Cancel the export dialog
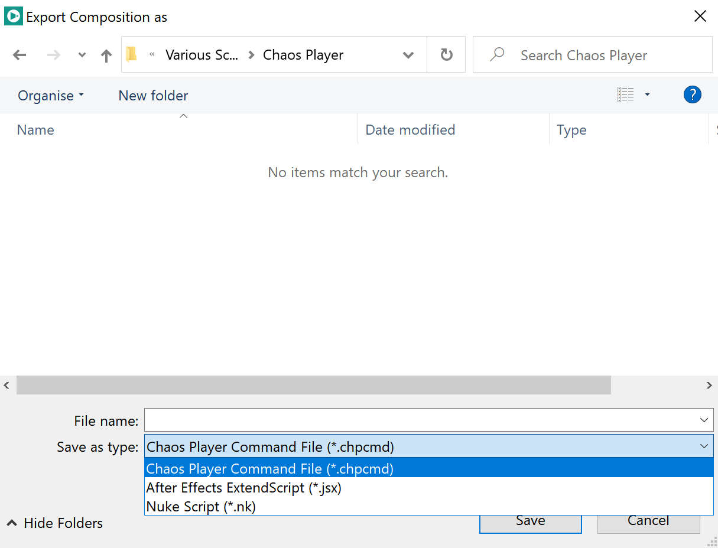This screenshot has height=548, width=718. click(x=648, y=522)
